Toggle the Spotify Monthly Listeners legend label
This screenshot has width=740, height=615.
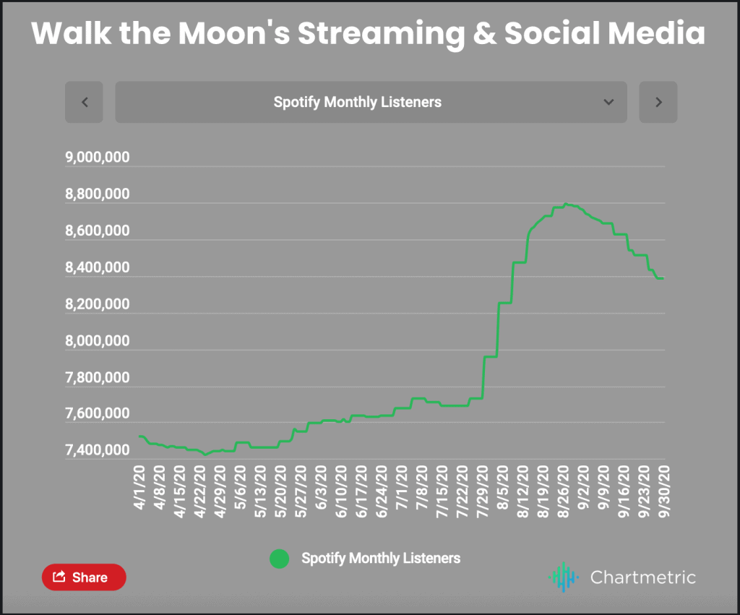click(x=381, y=559)
